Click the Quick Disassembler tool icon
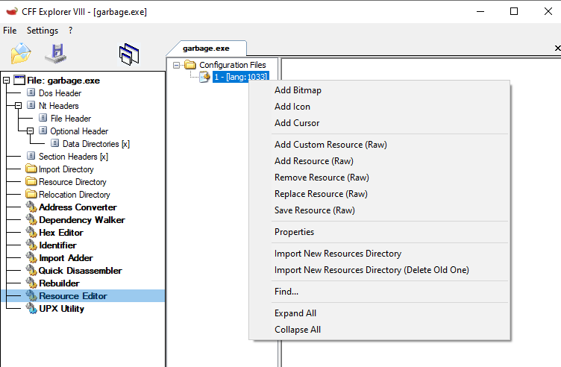561x367 pixels. [31, 270]
